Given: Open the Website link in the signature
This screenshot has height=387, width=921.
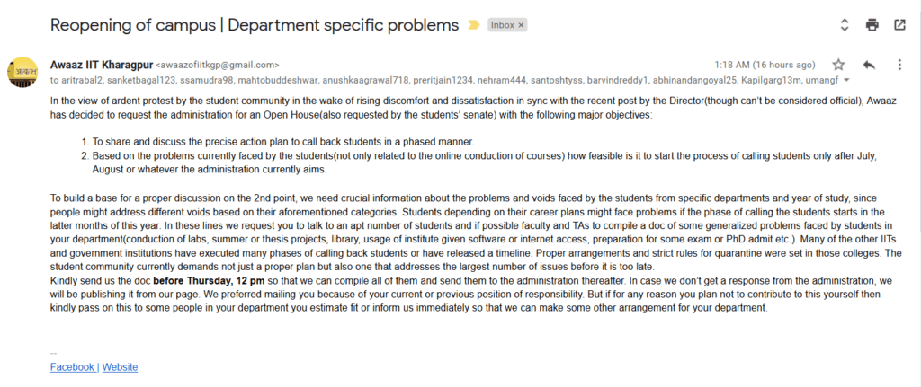Looking at the screenshot, I should pyautogui.click(x=120, y=367).
